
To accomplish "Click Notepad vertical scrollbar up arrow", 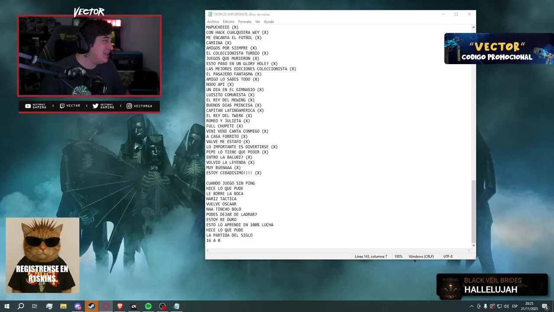I will pos(473,27).
